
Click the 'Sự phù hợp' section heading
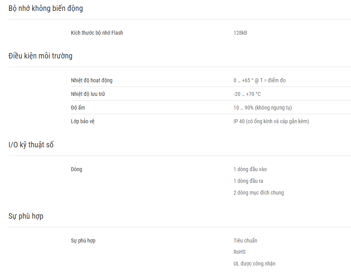pos(26,216)
